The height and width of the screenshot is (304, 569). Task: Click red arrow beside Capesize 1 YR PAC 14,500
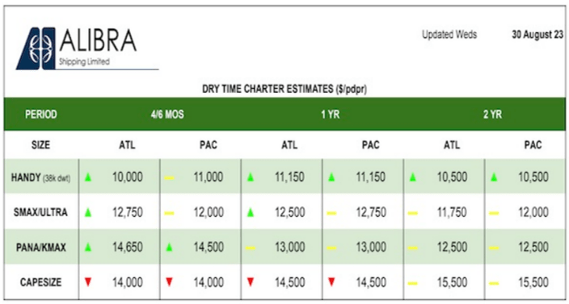point(331,282)
